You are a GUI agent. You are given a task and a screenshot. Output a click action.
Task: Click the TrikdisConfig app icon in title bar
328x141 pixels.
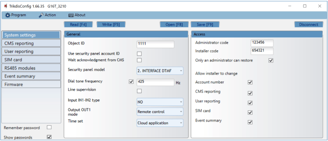[5, 6]
